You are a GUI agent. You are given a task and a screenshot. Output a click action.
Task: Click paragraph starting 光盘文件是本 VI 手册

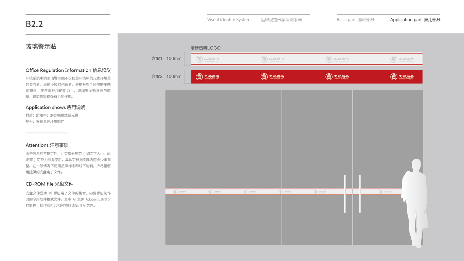pyautogui.click(x=68, y=199)
